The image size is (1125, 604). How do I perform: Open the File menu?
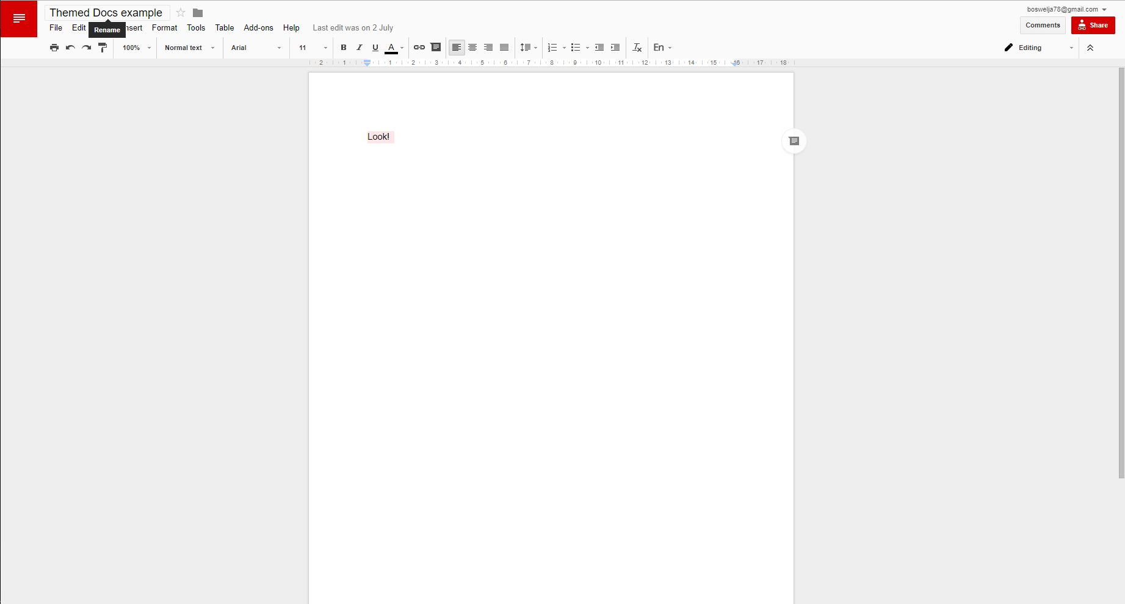56,27
